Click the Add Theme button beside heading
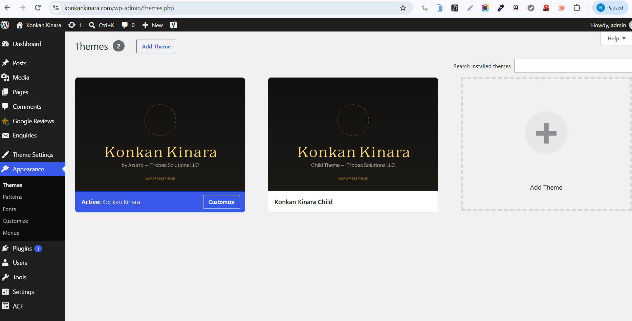The width and height of the screenshot is (632, 321). pos(156,46)
